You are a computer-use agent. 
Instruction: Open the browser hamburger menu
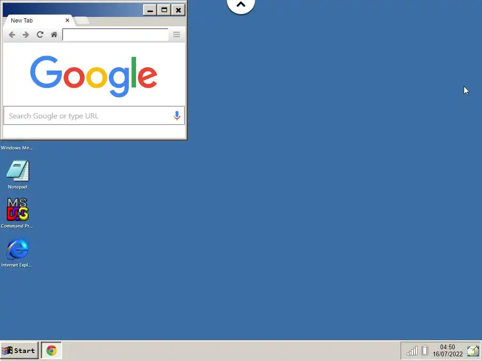[177, 34]
